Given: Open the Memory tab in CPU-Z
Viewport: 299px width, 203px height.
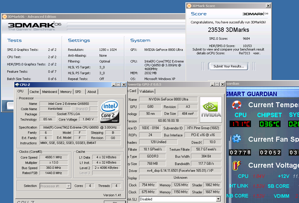Looking at the screenshot, I should tap(66, 92).
